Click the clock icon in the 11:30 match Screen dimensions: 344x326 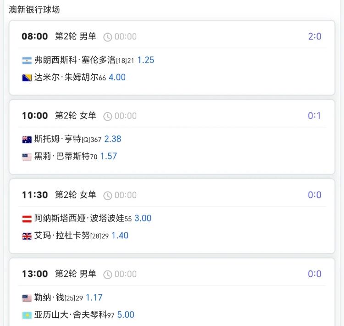pos(107,195)
